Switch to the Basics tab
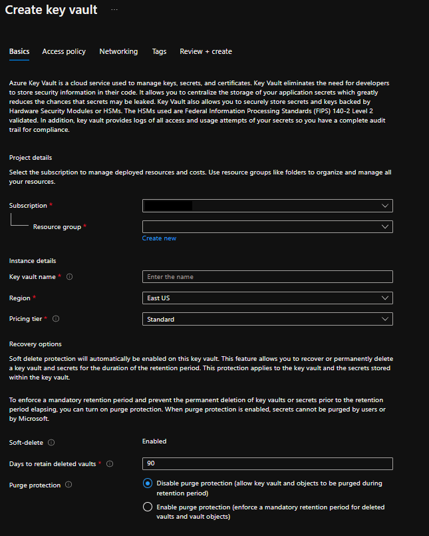 click(19, 51)
